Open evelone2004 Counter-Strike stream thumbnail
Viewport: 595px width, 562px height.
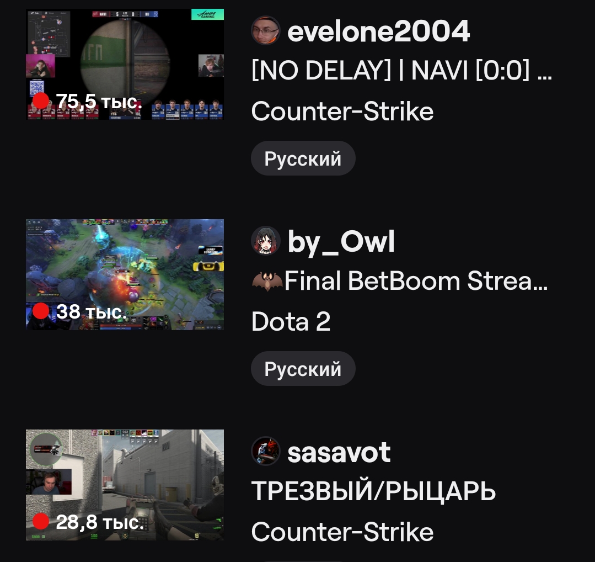tap(125, 64)
